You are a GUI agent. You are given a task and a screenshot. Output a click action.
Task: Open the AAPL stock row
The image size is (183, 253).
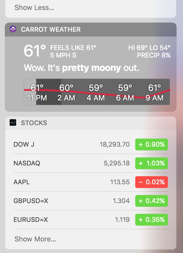pos(91,182)
